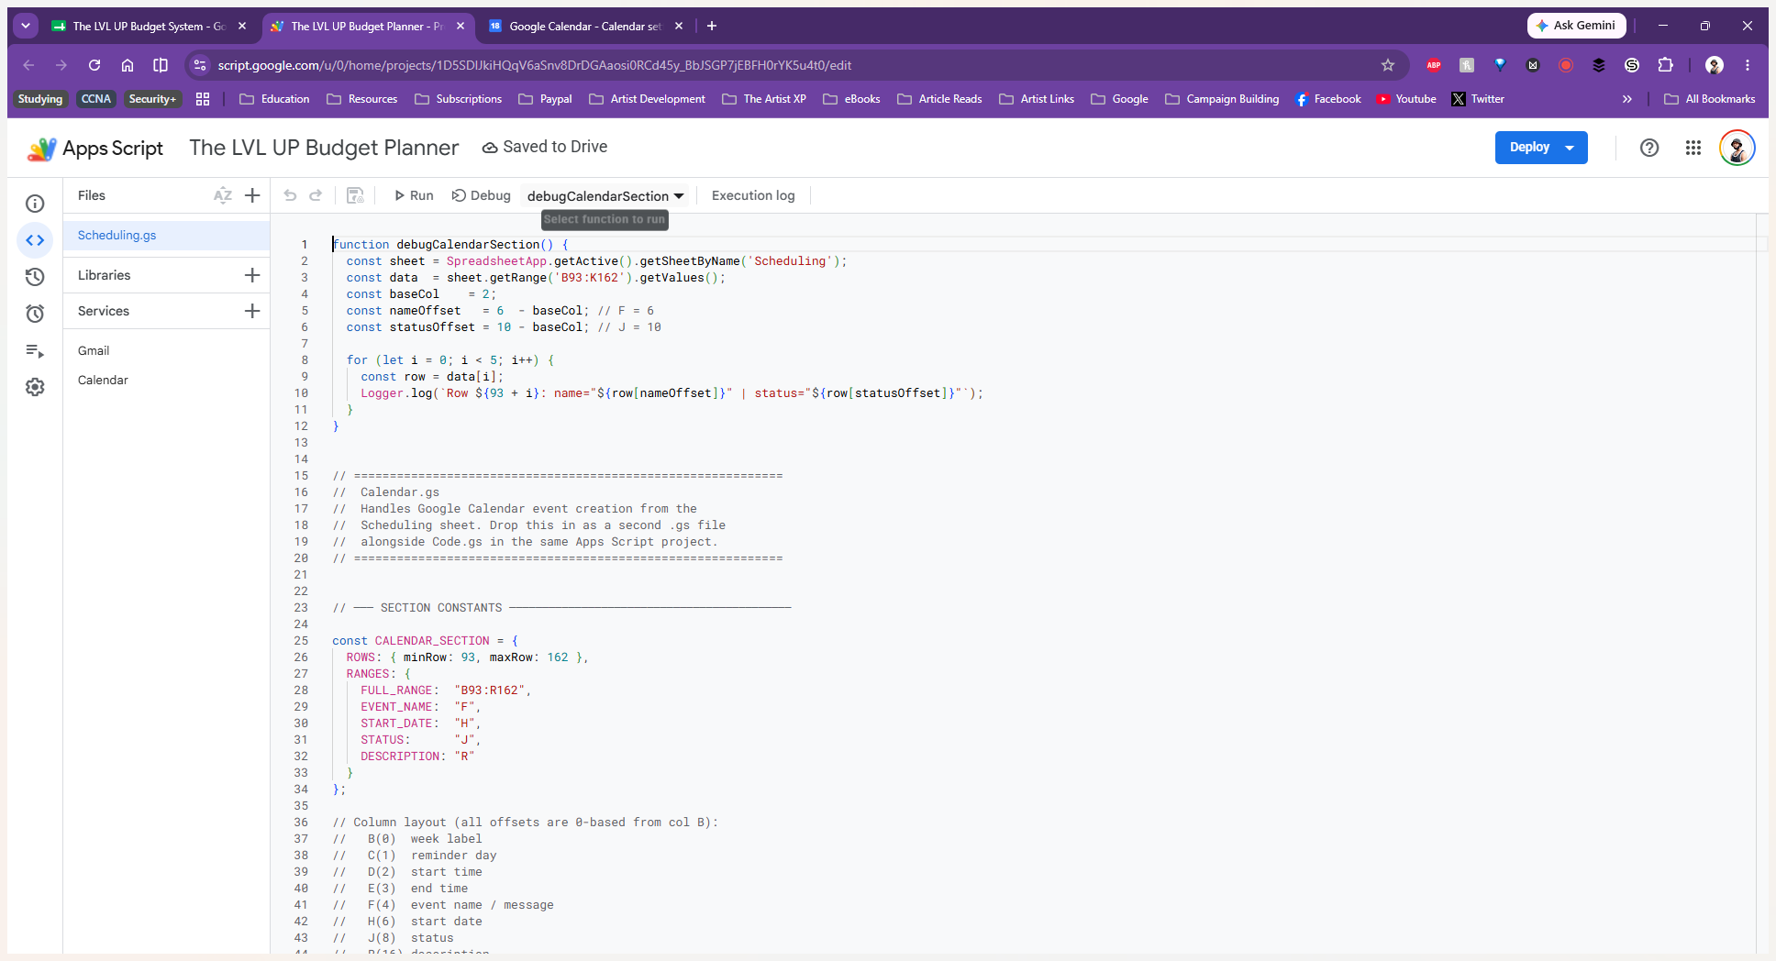Open browser split view icon

tap(161, 65)
